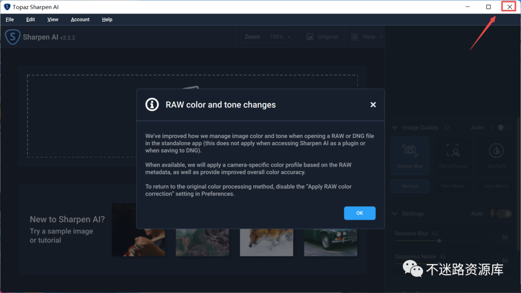
Task: Choose the Very Noisy mode button
Action: 453,186
